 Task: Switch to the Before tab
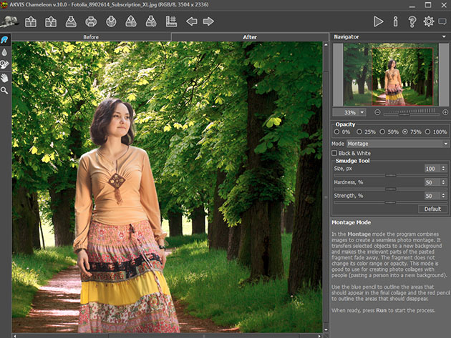[91, 36]
